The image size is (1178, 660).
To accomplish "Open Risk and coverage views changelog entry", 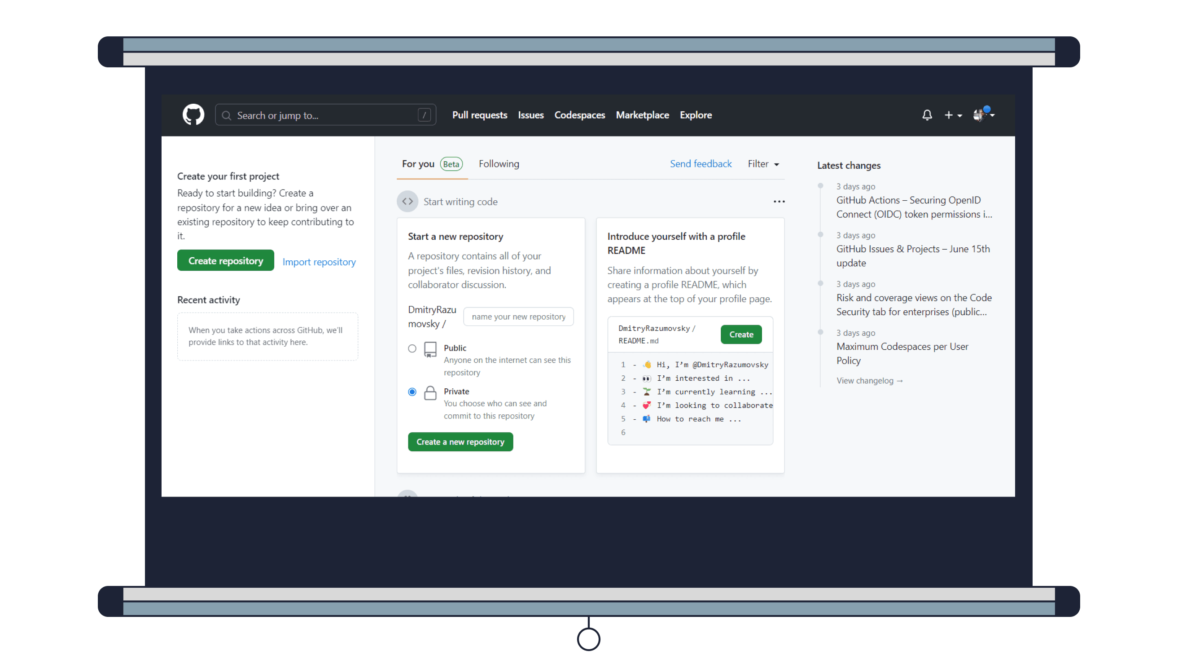I will coord(914,304).
